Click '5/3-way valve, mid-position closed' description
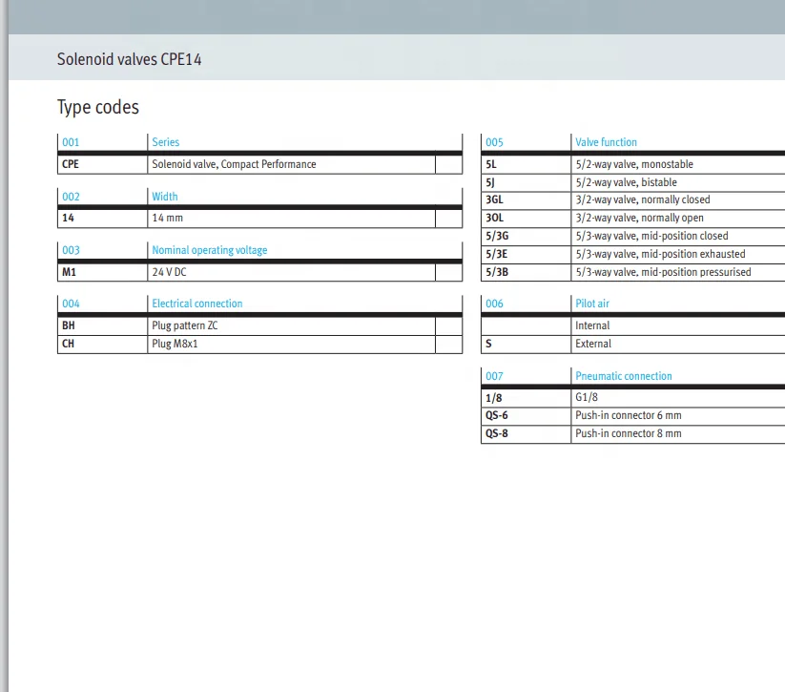Viewport: 785px width, 692px height. point(651,236)
